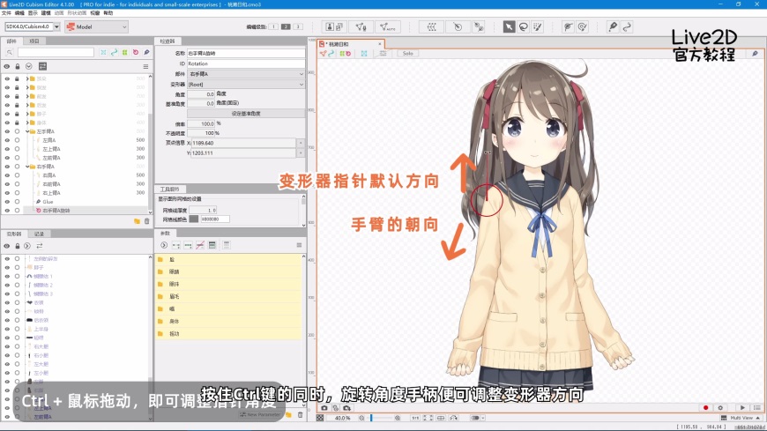Screen dimensions: 767x431
Task: Toggle lock circle for 左上臂A layer
Action: [17, 149]
